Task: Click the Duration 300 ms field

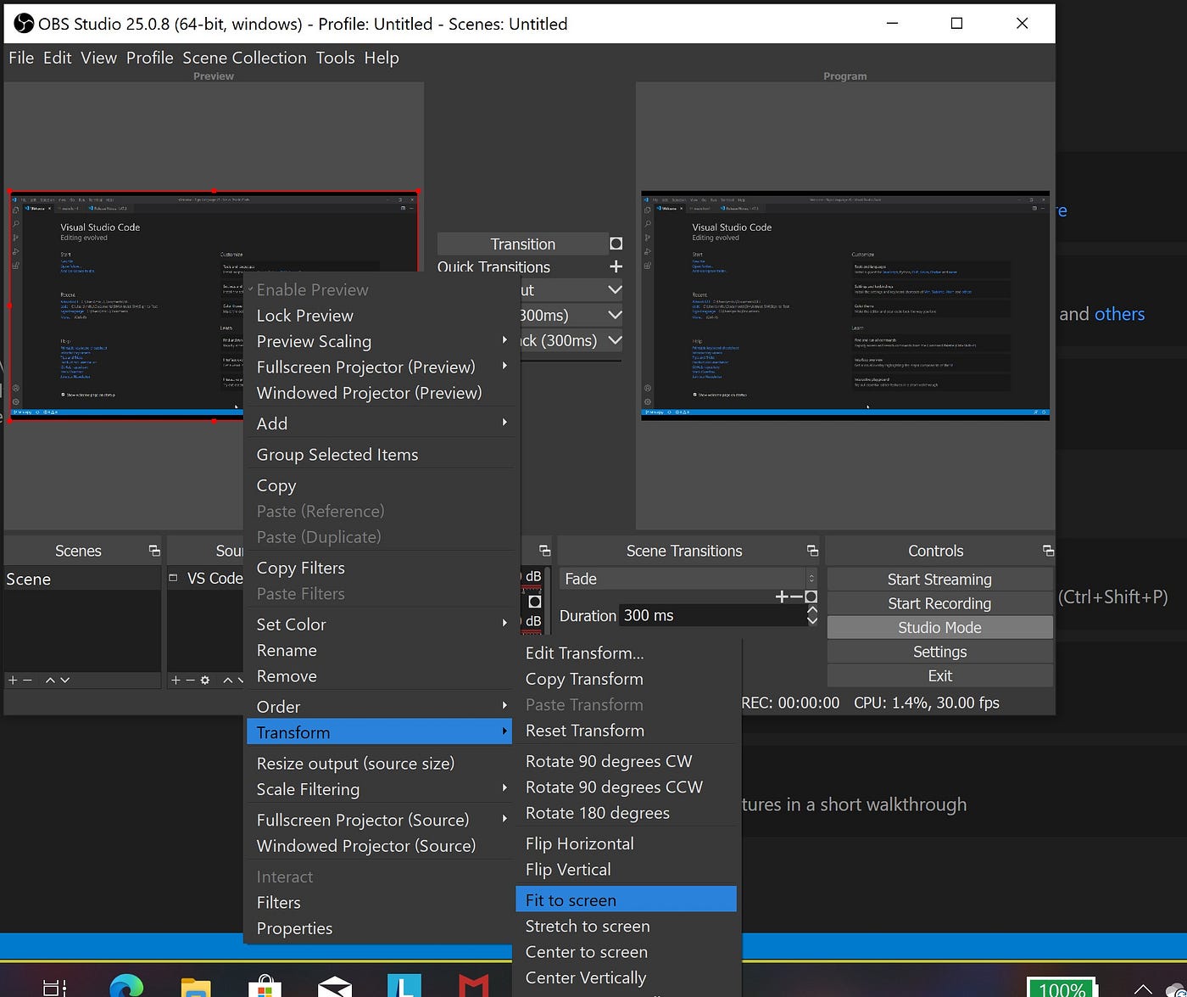Action: click(x=712, y=615)
